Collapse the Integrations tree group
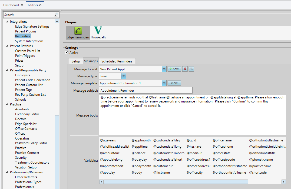Screen dimensions: 291x189 tap(7, 22)
